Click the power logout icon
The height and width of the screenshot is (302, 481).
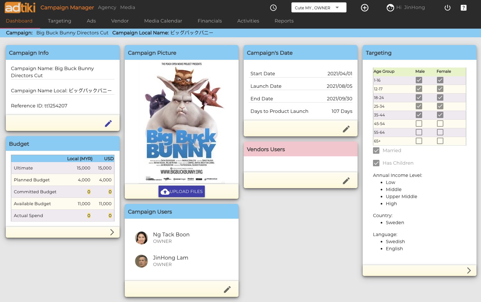tap(448, 8)
